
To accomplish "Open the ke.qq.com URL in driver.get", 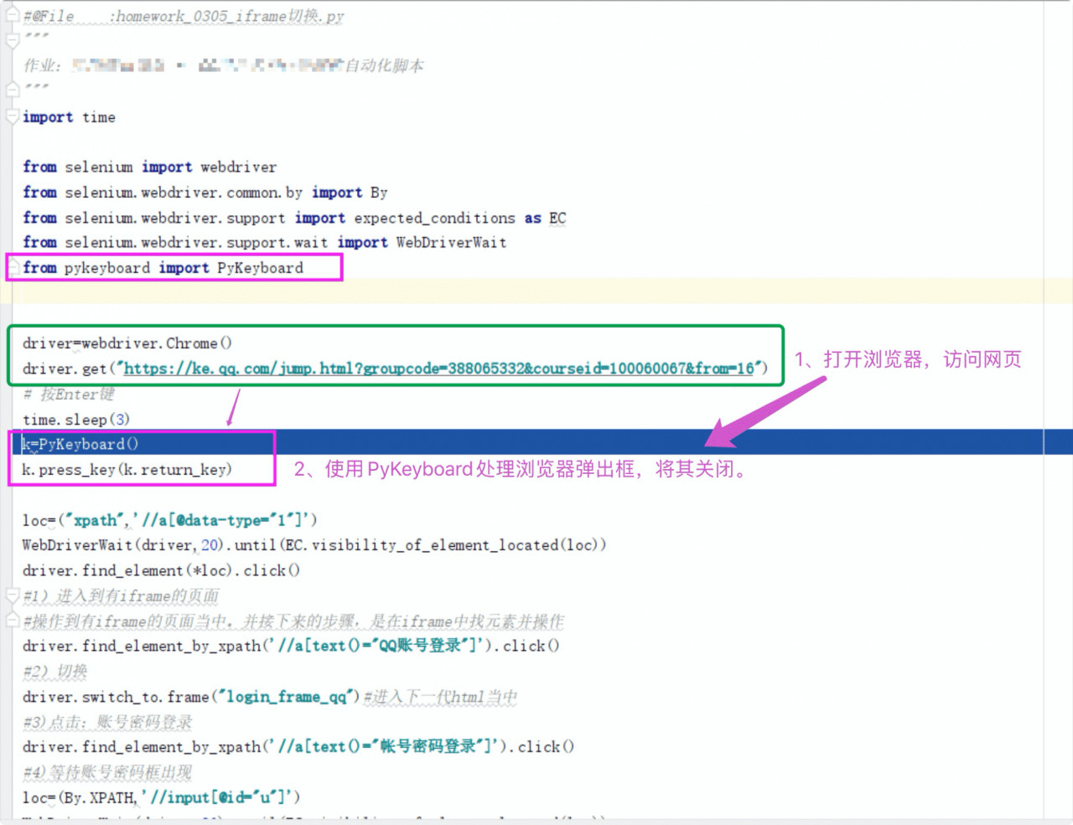I will [x=438, y=369].
